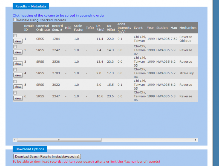Sort by Record Seq. # heading
Screen dimensions: 219x166
click(57, 28)
